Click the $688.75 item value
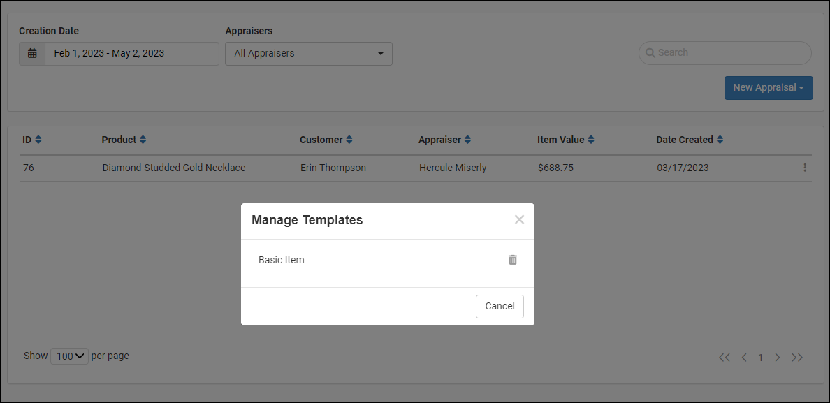The width and height of the screenshot is (830, 403). click(556, 168)
